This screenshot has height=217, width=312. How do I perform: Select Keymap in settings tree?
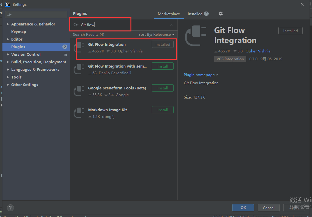point(18,32)
